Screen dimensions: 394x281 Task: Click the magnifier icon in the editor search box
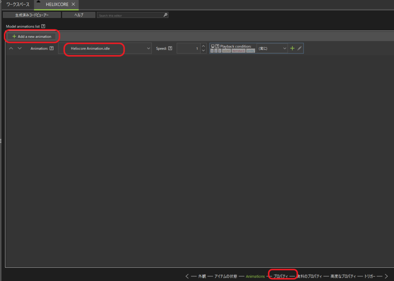(165, 15)
